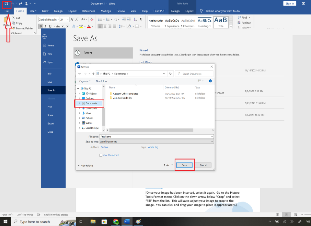The image size is (311, 226).
Task: Click the back arrow in the Backstage view
Action: [45, 36]
